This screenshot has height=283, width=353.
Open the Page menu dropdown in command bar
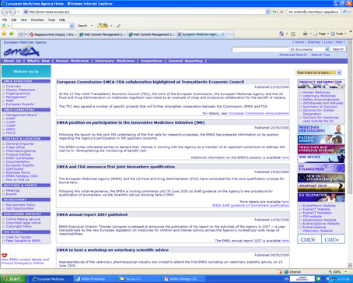click(x=321, y=34)
